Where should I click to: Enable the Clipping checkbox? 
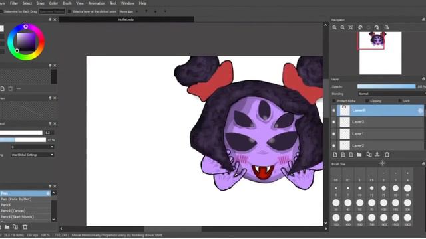(367, 101)
